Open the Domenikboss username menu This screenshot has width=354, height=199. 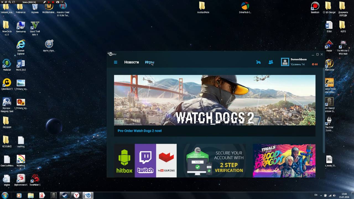click(x=298, y=59)
